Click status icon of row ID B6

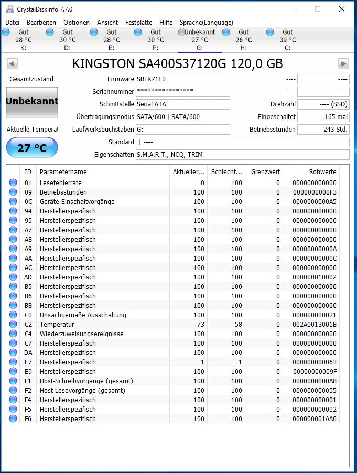pos(13,296)
